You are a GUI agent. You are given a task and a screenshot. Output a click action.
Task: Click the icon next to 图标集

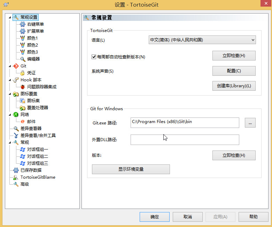click(x=23, y=101)
